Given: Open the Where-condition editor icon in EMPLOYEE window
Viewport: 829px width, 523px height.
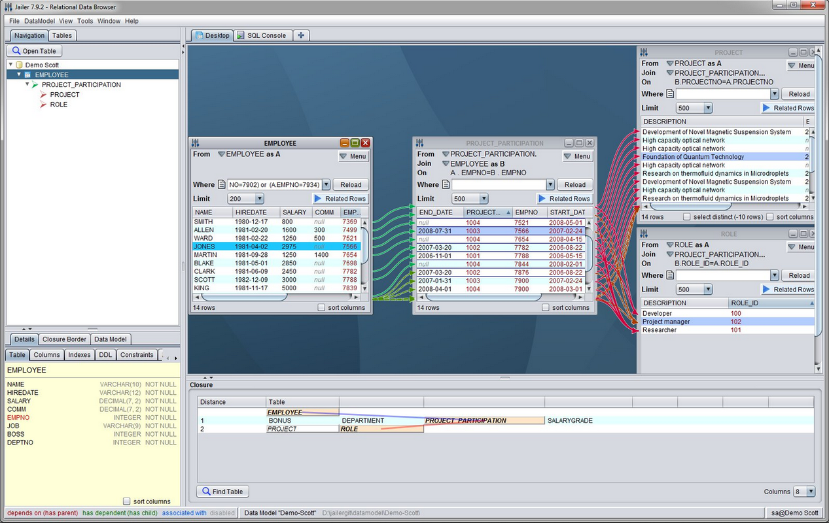Looking at the screenshot, I should click(x=222, y=185).
